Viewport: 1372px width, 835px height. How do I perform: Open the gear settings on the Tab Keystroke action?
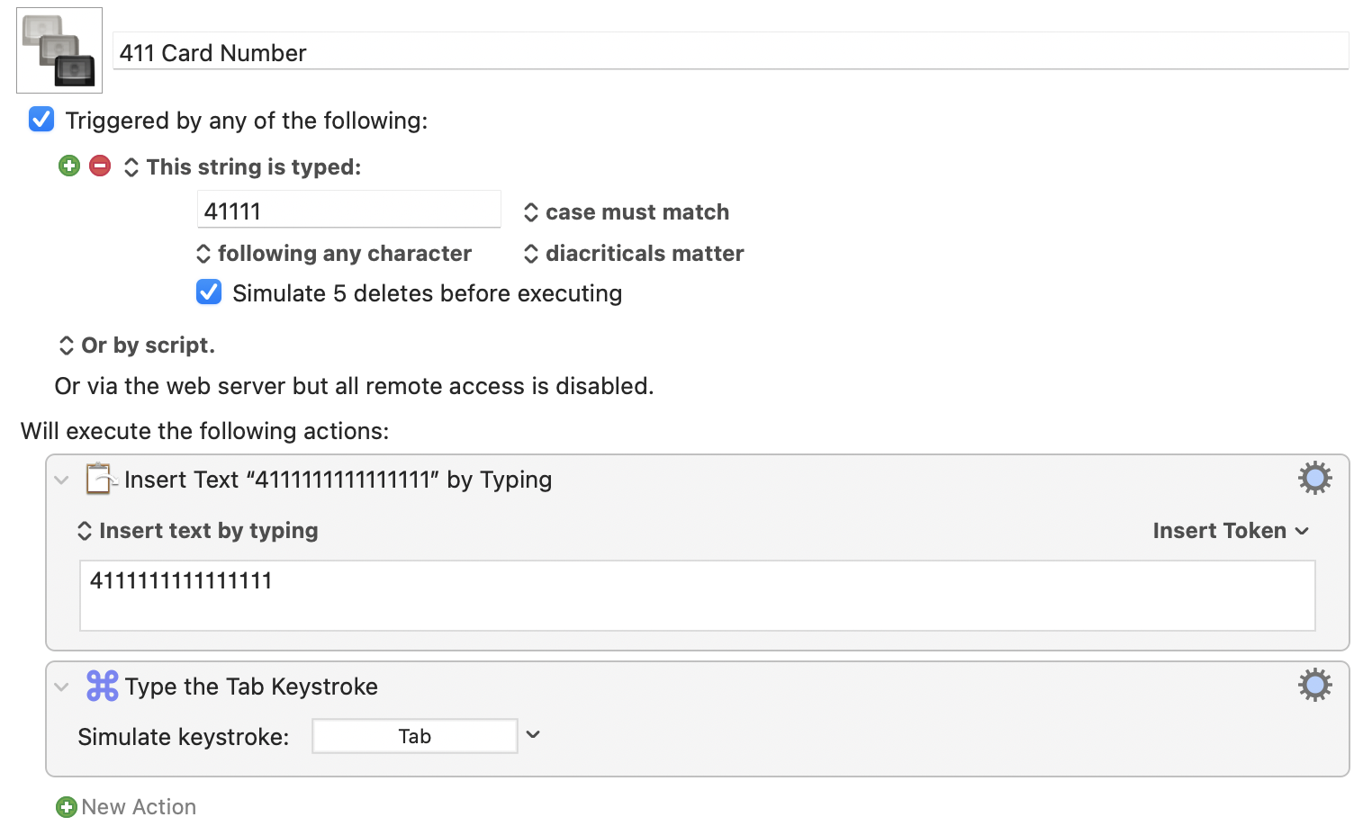(x=1314, y=685)
